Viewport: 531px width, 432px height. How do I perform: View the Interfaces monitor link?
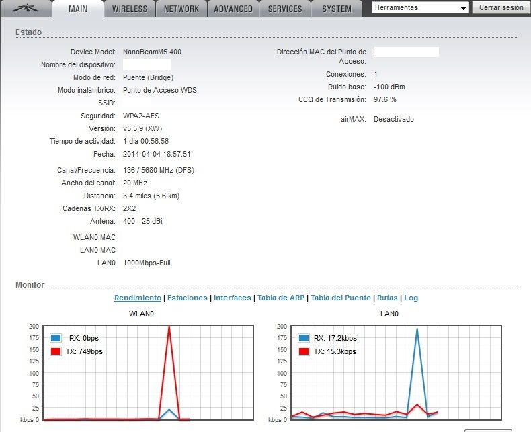point(232,298)
